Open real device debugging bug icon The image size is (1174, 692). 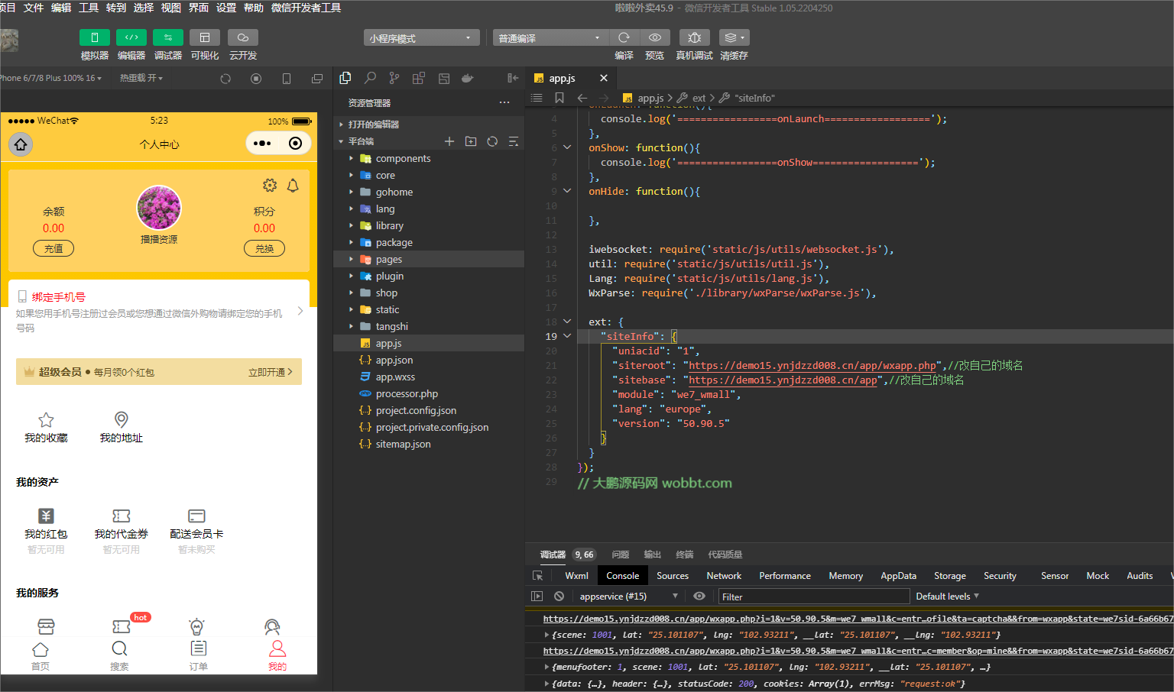pos(694,37)
